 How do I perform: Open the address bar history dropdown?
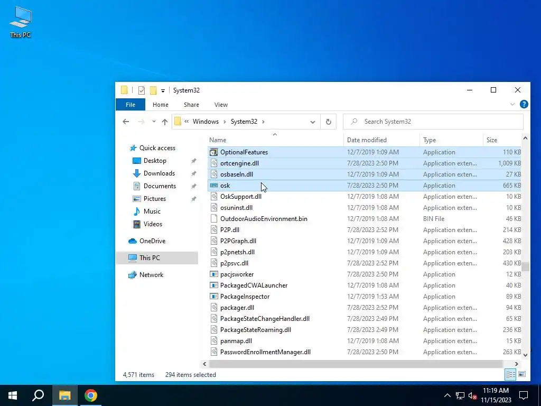pyautogui.click(x=313, y=122)
